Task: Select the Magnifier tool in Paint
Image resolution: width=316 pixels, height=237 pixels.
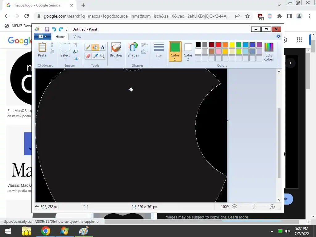Action: click(102, 56)
